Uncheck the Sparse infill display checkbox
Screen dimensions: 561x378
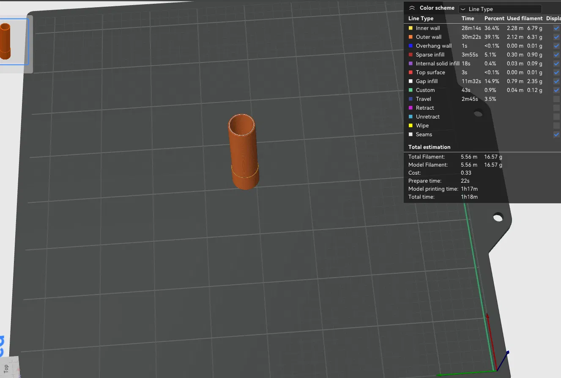pos(557,55)
